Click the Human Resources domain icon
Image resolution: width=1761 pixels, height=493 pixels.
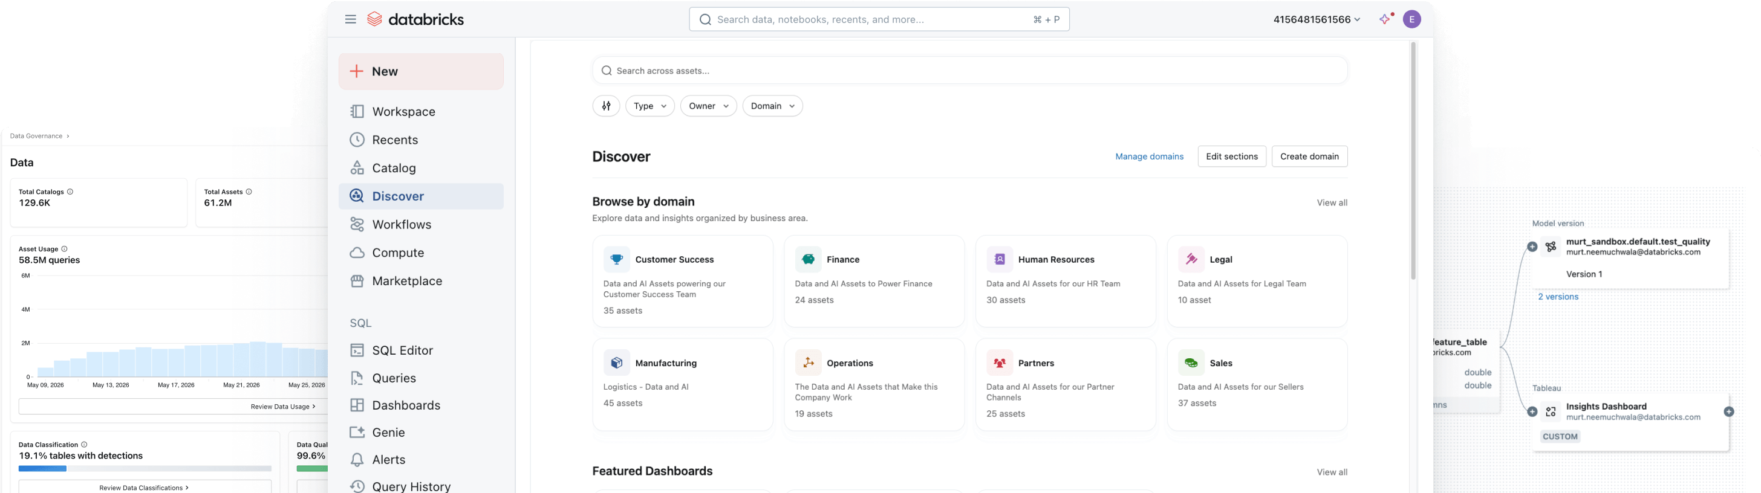point(1000,259)
